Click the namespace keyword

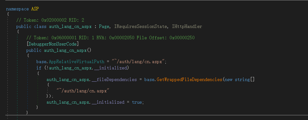tap(18, 9)
